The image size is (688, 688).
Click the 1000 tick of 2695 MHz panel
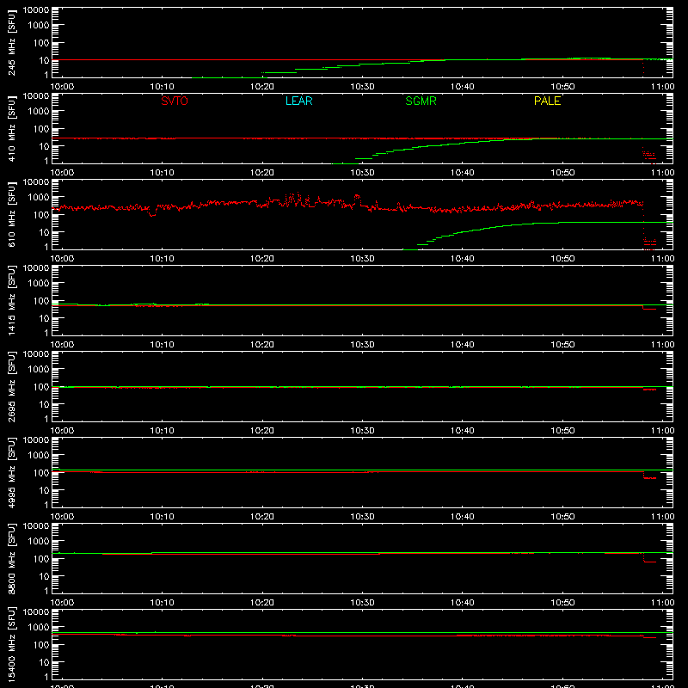(39, 370)
